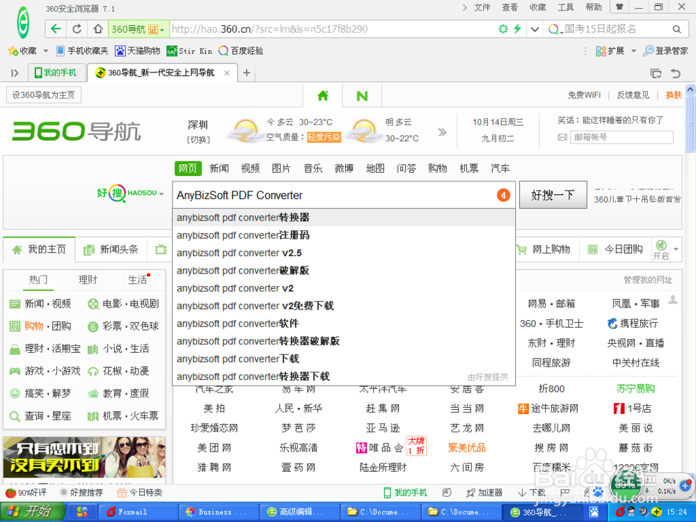This screenshot has height=522, width=696.
Task: Open the Stir Kin bookmark
Action: pos(189,51)
